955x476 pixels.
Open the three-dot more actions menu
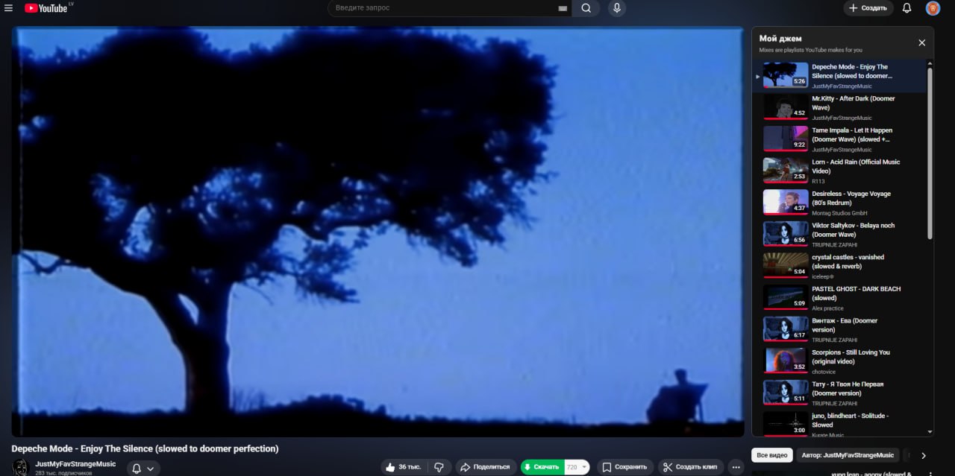tap(736, 467)
